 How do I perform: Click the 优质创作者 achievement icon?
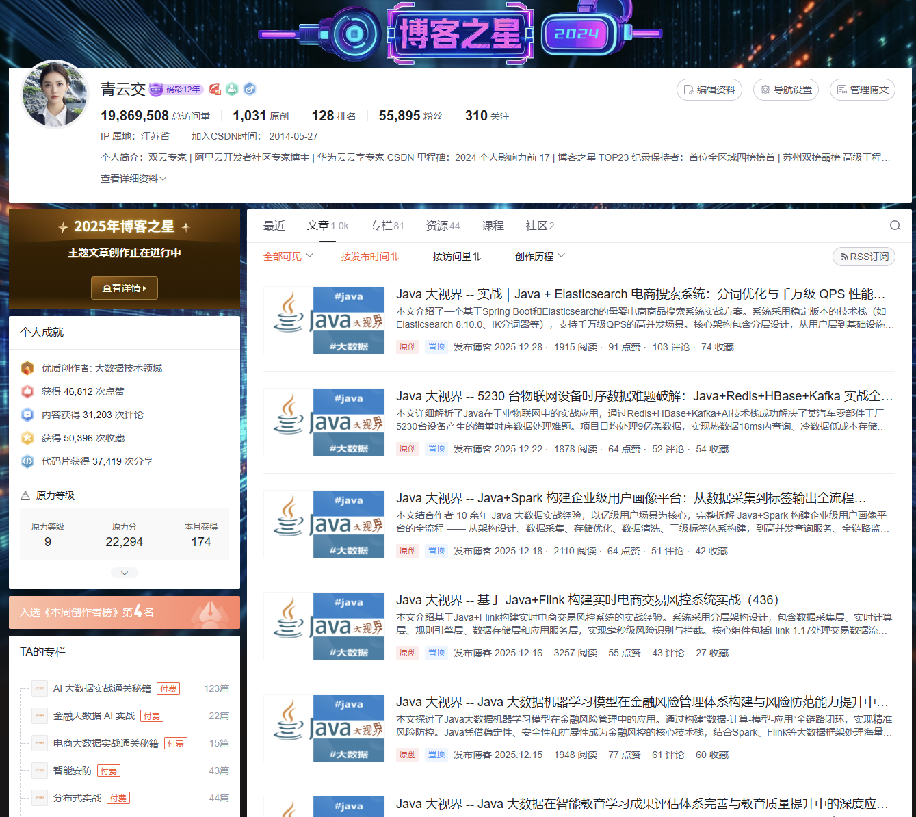pos(27,368)
